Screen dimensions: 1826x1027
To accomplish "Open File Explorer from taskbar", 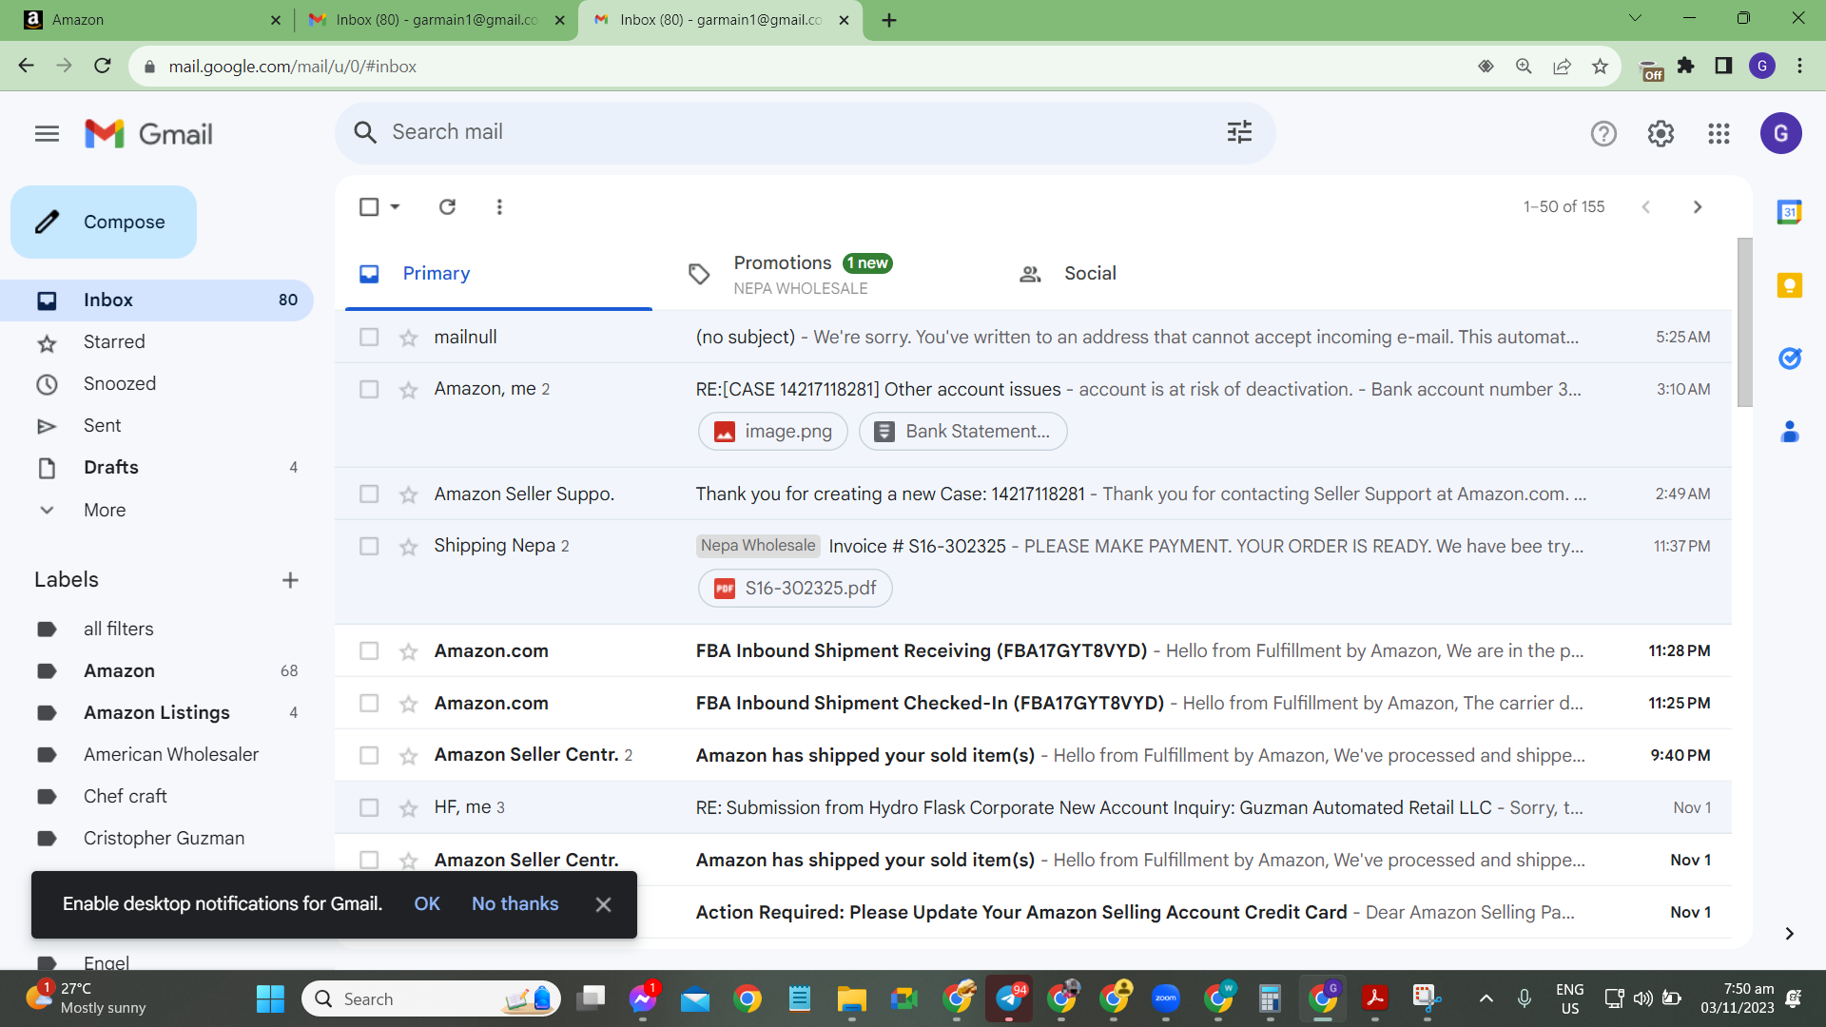I will pos(851,998).
